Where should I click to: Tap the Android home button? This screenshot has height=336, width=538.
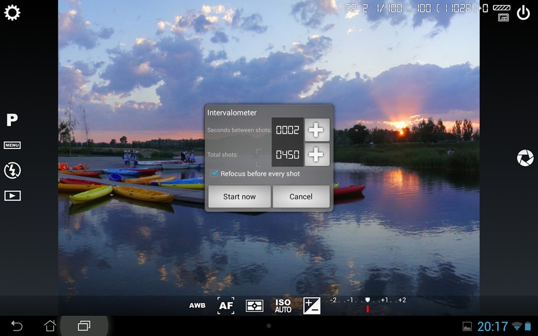[x=50, y=326]
